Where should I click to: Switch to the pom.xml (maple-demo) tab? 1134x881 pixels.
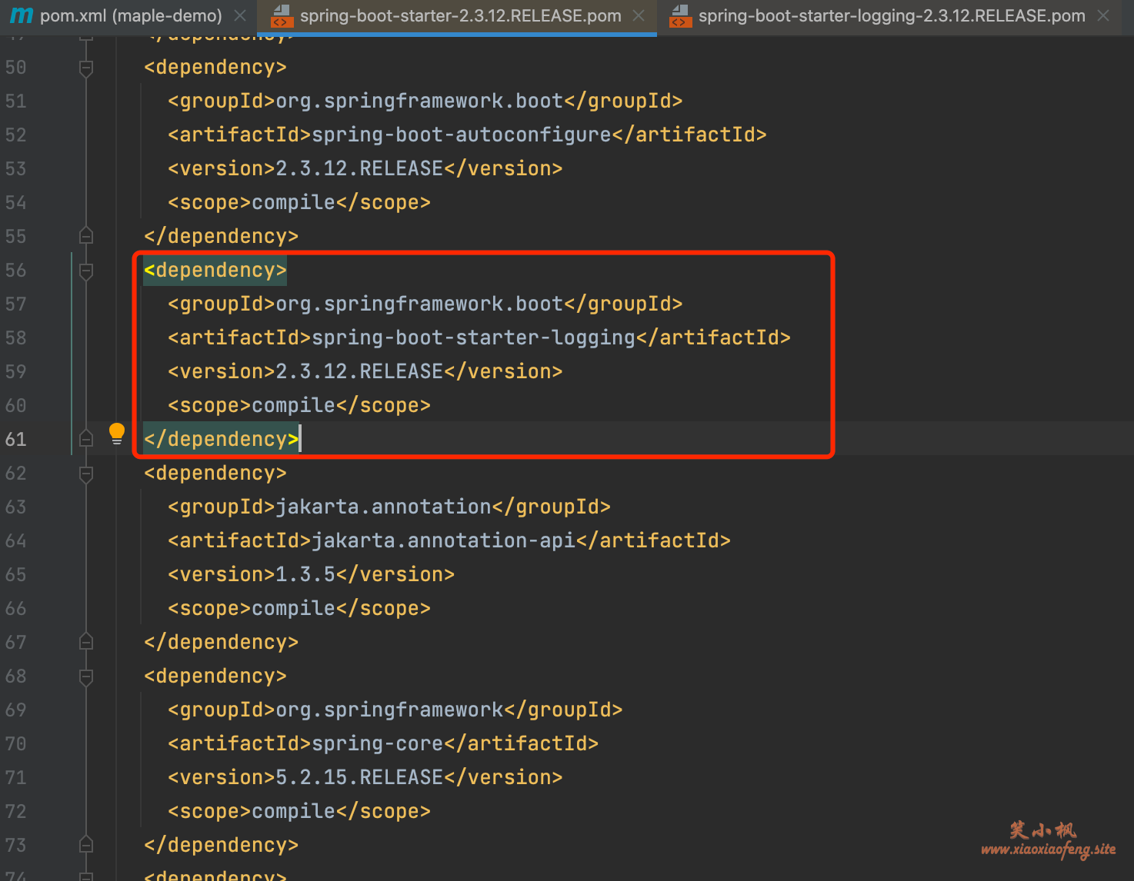[x=131, y=15]
